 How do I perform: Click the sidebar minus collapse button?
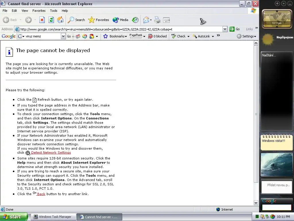click(290, 3)
